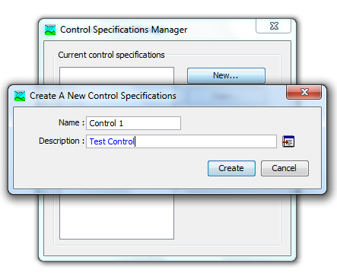Click the Current control specifications group label

(111, 55)
